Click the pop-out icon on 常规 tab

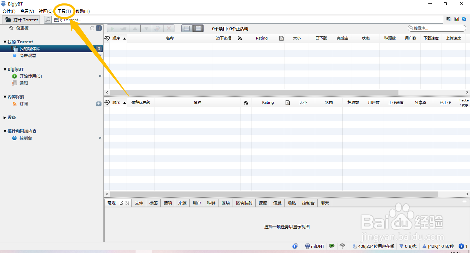pos(121,203)
